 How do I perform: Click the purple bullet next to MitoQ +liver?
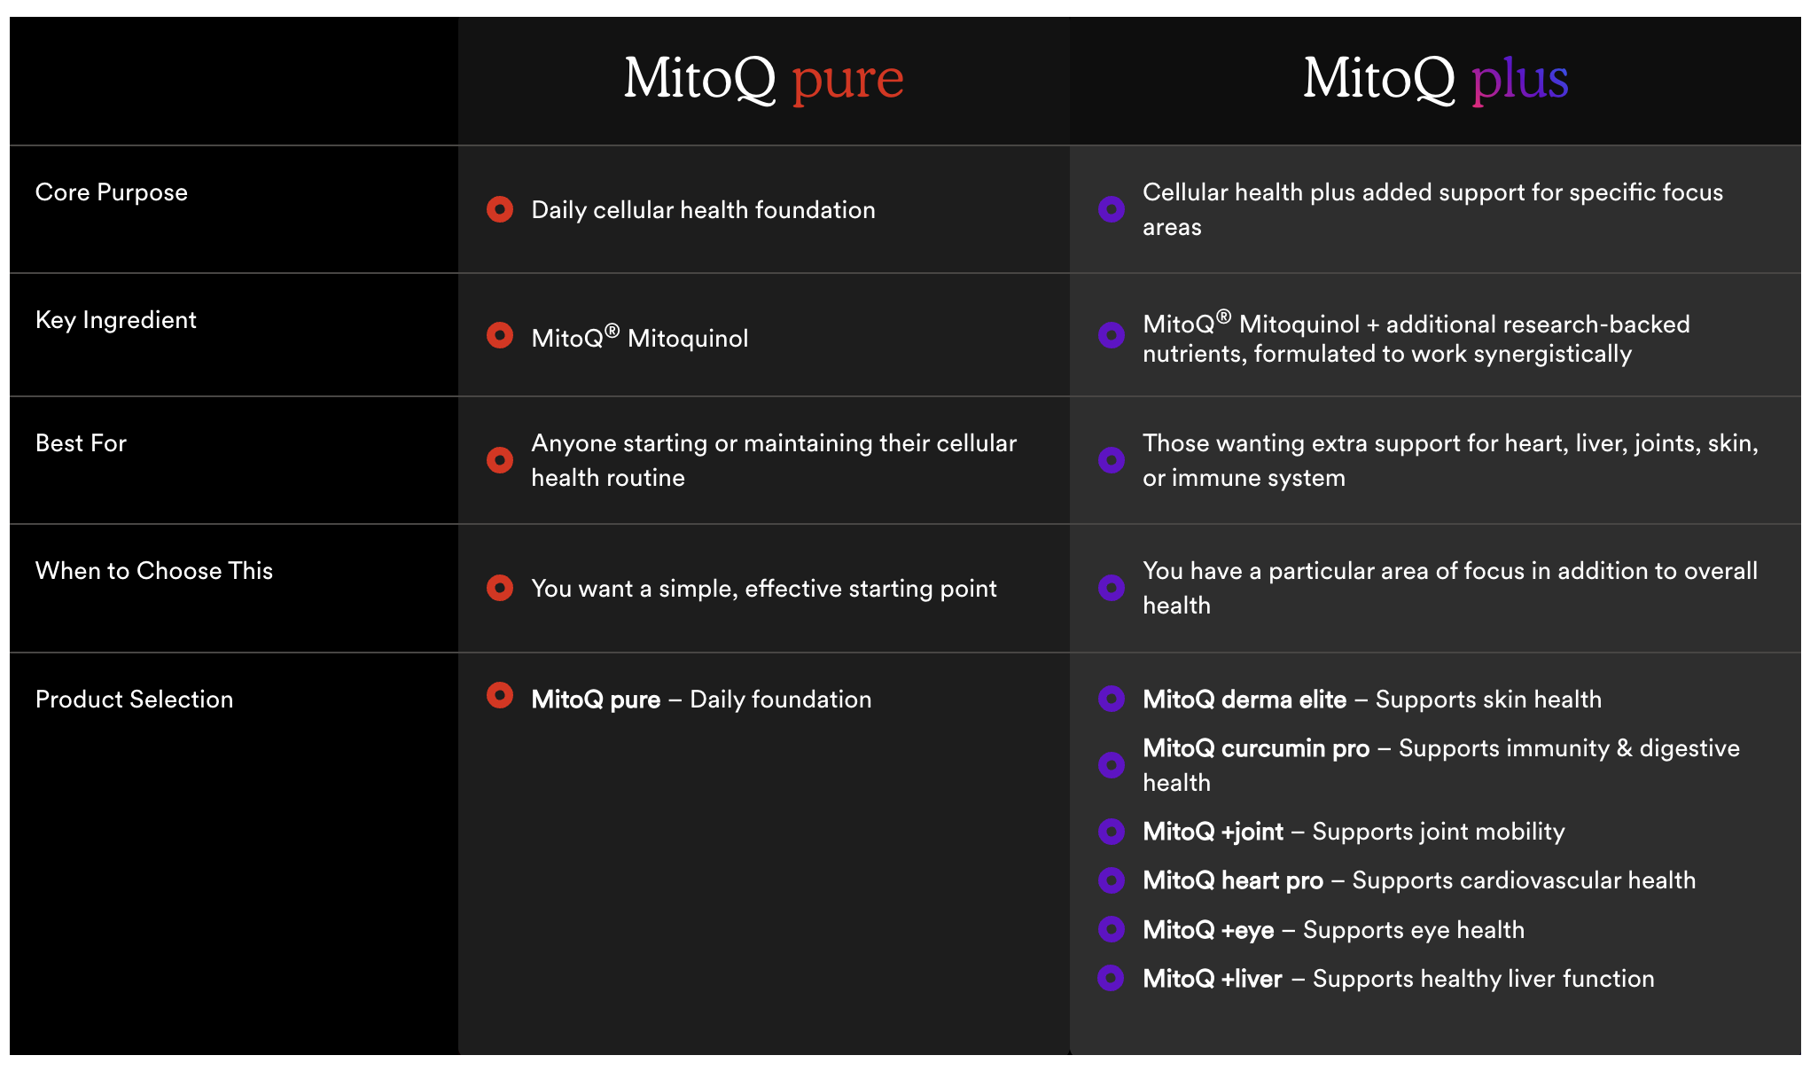tap(1112, 978)
